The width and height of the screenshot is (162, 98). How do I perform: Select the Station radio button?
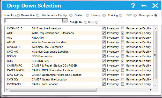pyautogui.click(x=87, y=15)
